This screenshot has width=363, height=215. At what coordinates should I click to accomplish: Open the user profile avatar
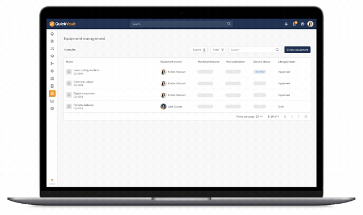[310, 24]
